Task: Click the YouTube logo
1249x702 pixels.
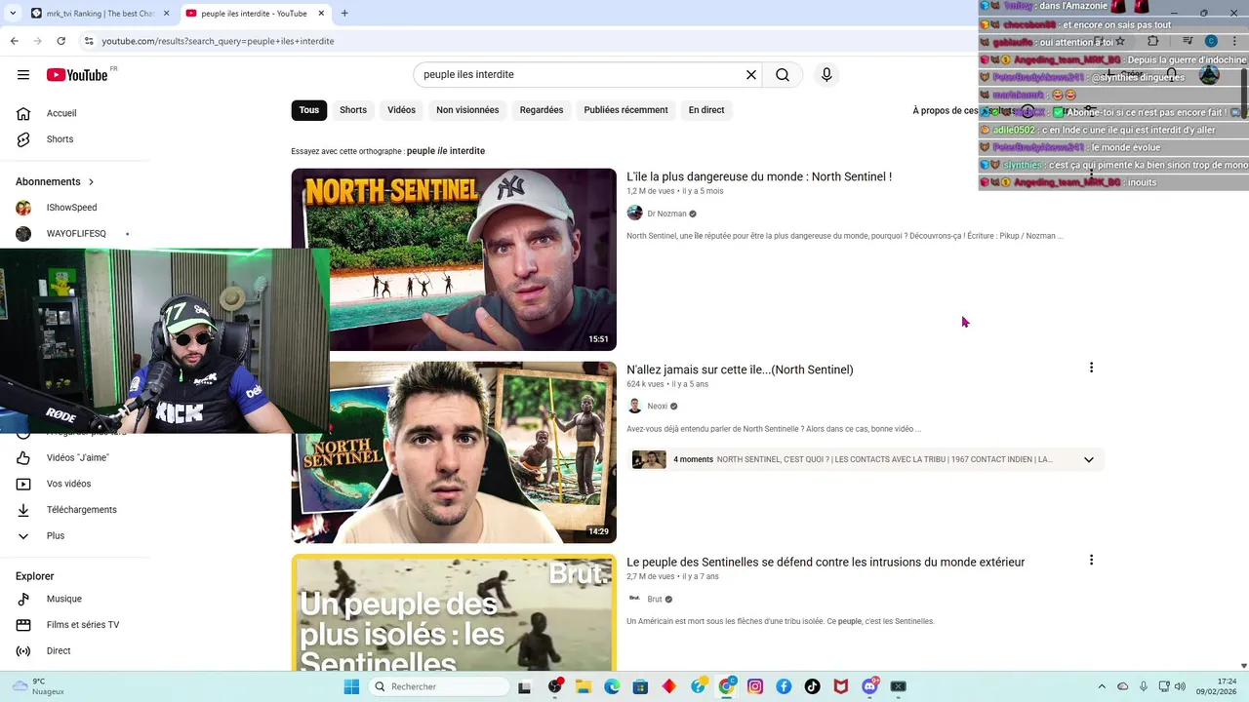Action: (77, 75)
